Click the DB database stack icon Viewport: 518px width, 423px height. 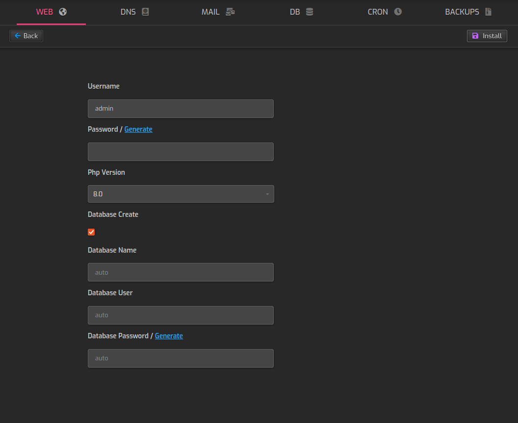[x=310, y=12]
